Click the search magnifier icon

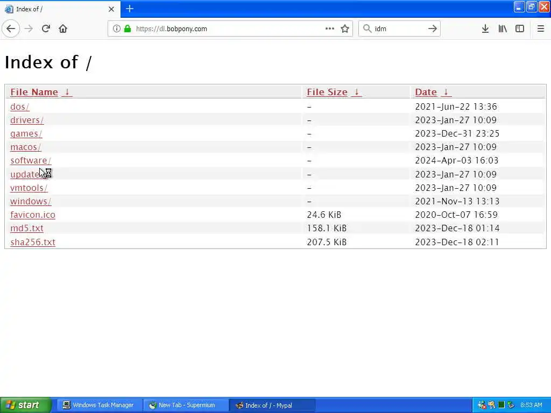pos(367,29)
